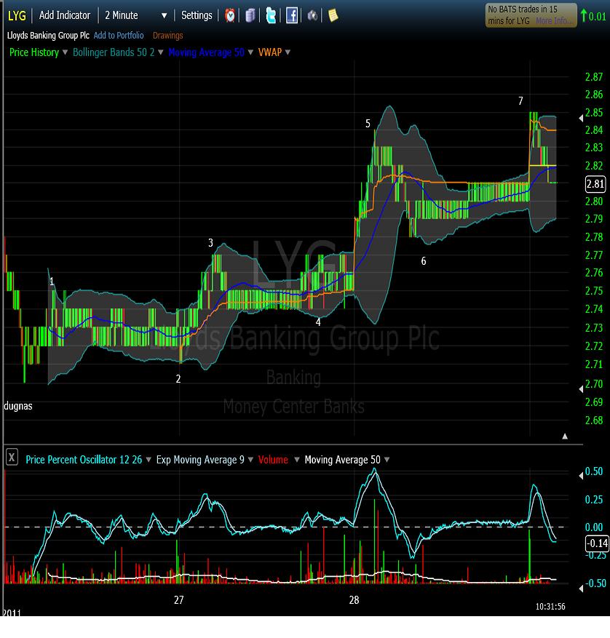610x638 pixels.
Task: Expand the Bollinger Bands 50 2 arrow
Action: point(160,52)
